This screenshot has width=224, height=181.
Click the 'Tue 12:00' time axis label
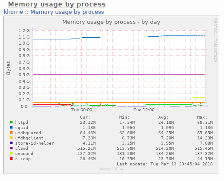[x=144, y=110]
